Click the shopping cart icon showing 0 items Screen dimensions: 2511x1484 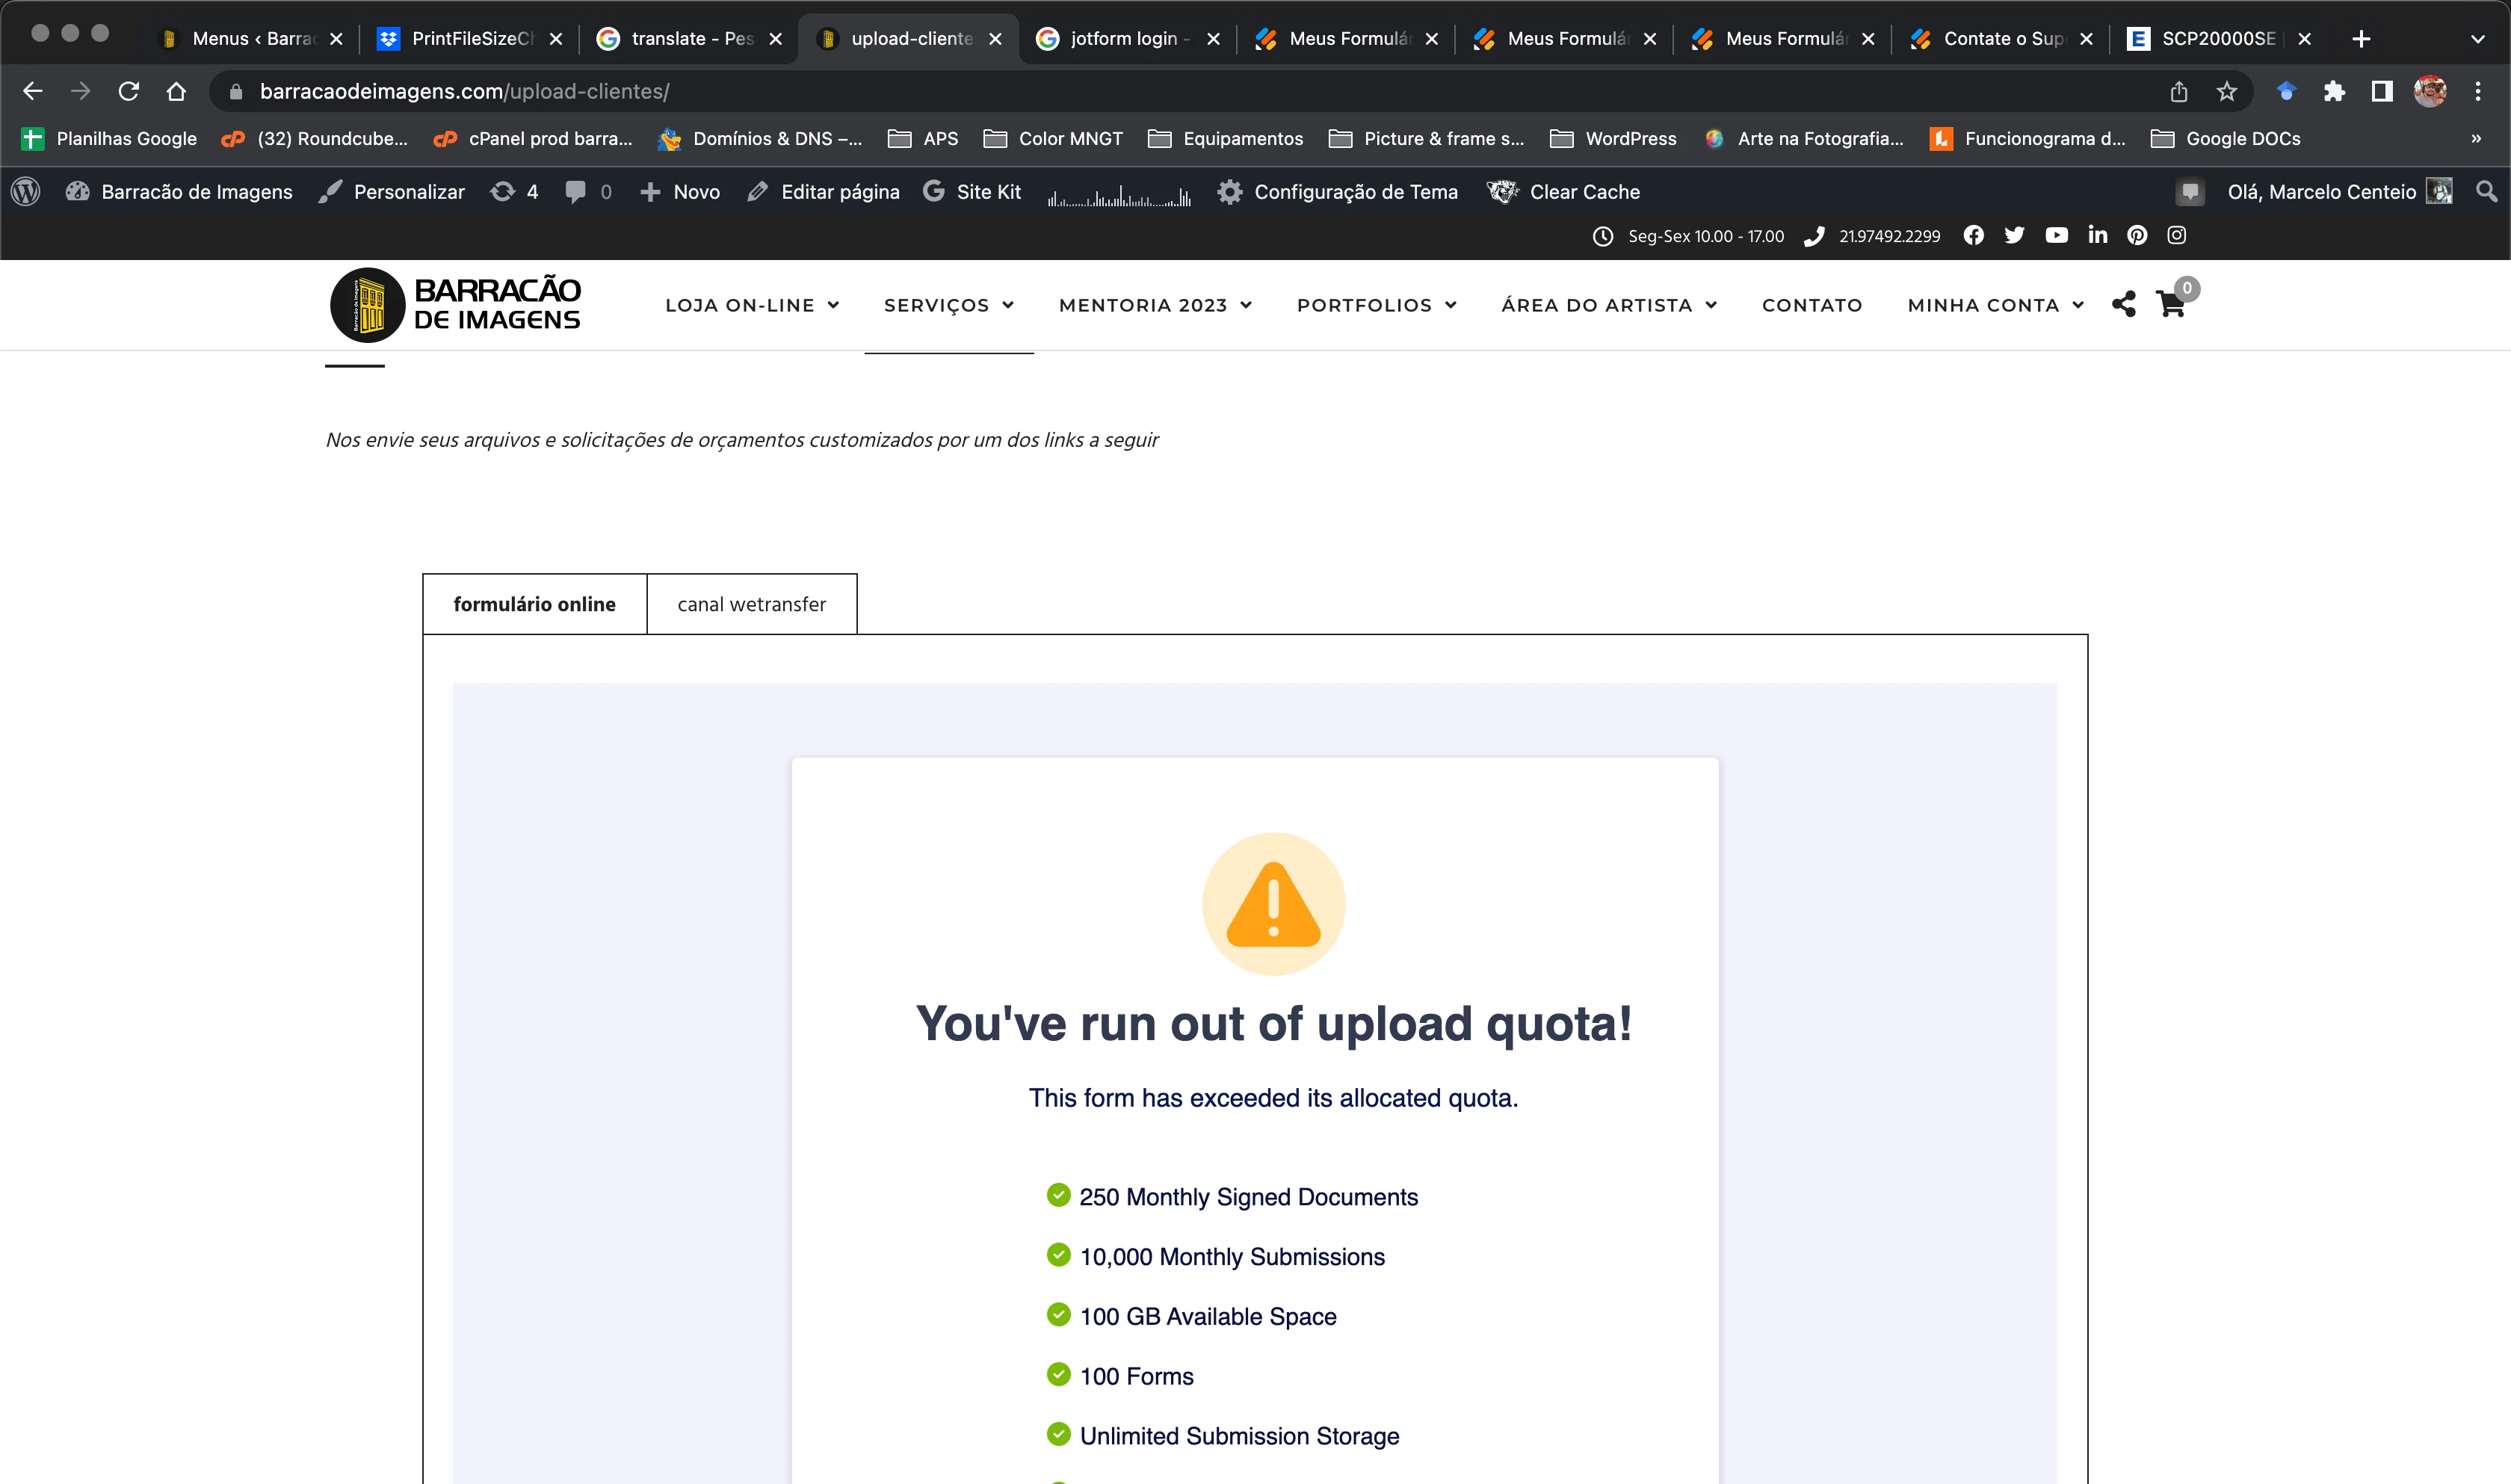(2172, 305)
